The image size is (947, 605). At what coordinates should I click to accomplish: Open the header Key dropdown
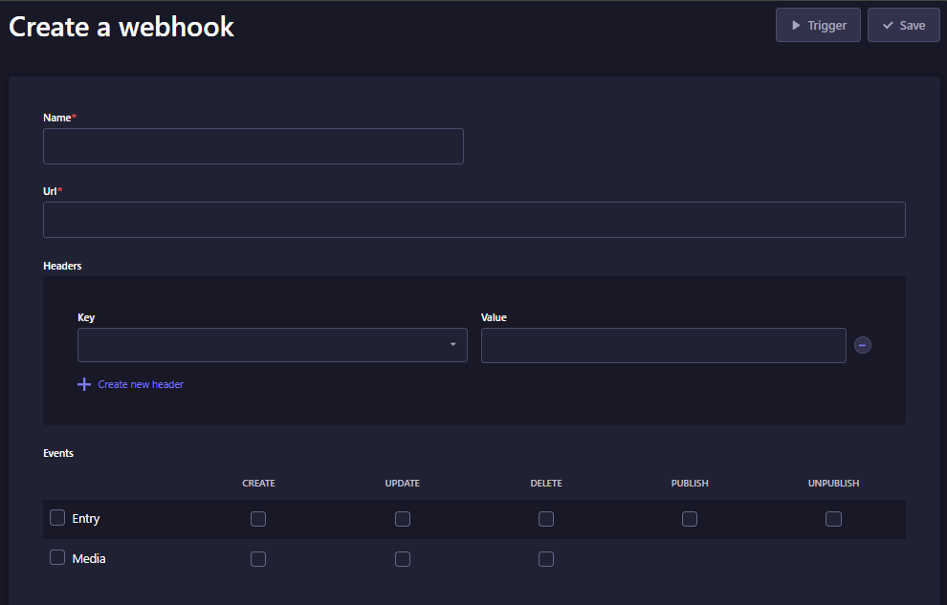point(272,345)
